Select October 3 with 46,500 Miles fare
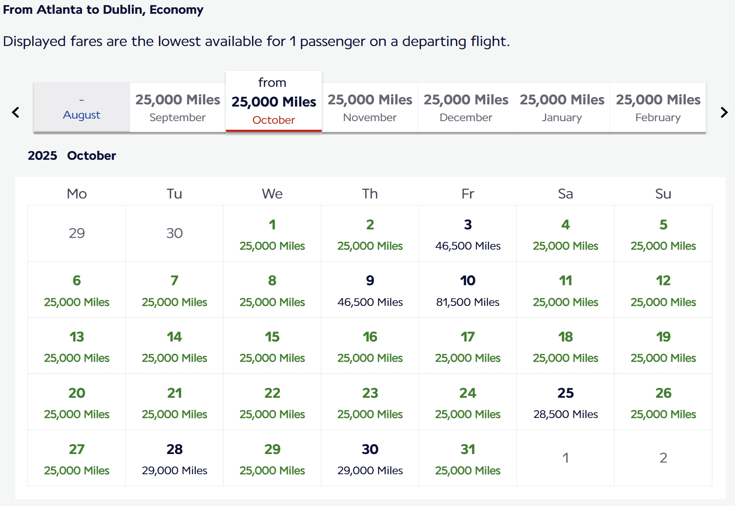Viewport: 735px width, 506px height. (468, 234)
